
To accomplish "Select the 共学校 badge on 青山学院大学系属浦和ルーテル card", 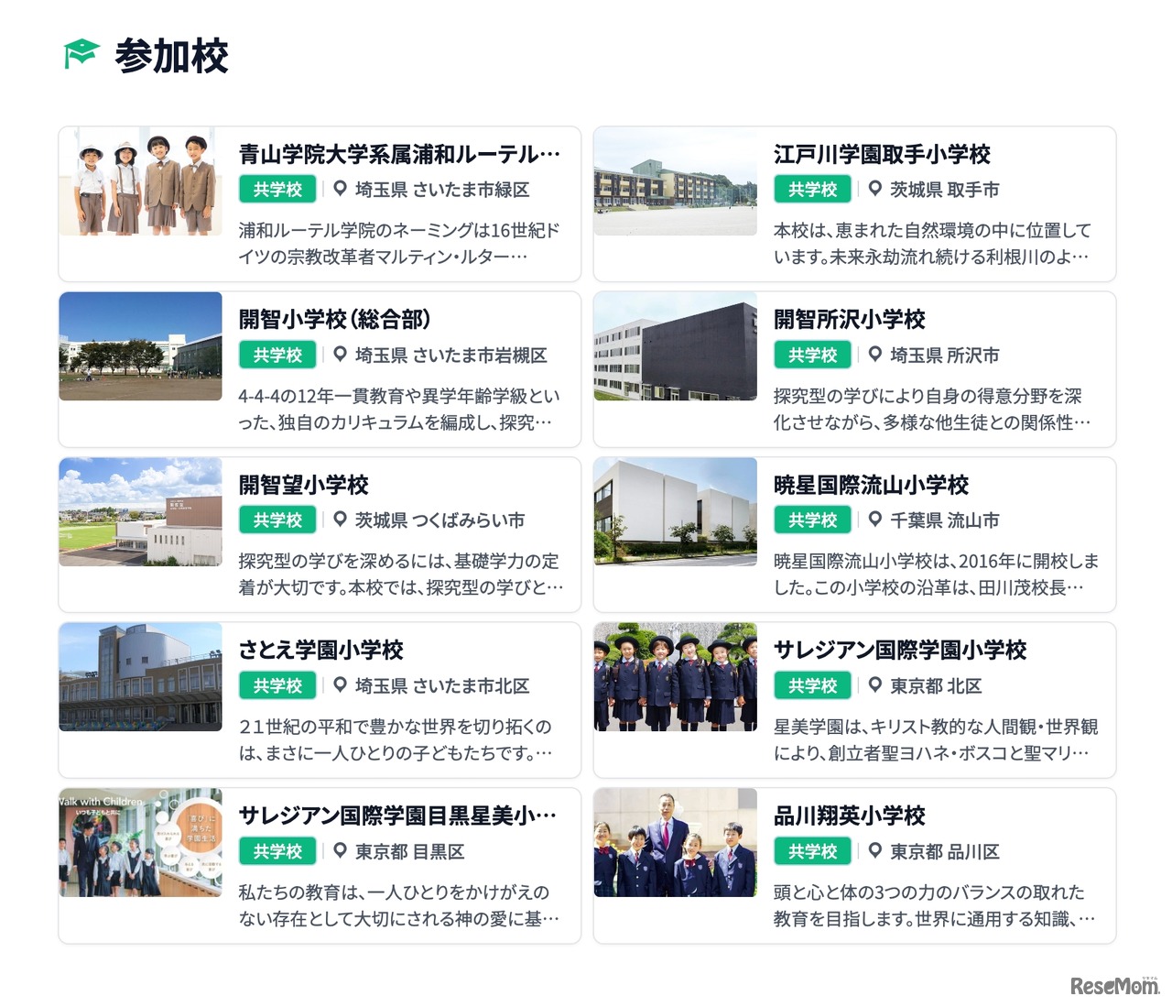I will pyautogui.click(x=277, y=190).
